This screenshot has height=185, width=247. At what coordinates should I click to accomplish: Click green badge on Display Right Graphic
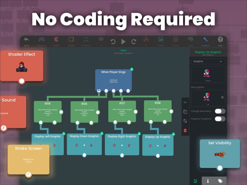(139, 134)
